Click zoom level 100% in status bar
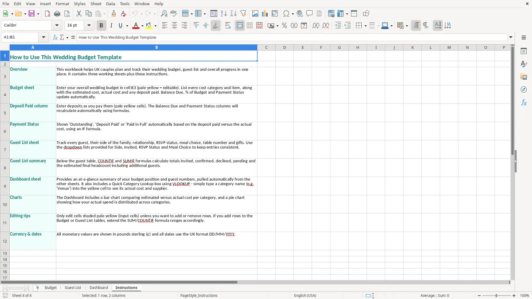Image resolution: width=532 pixels, height=299 pixels. (x=524, y=295)
